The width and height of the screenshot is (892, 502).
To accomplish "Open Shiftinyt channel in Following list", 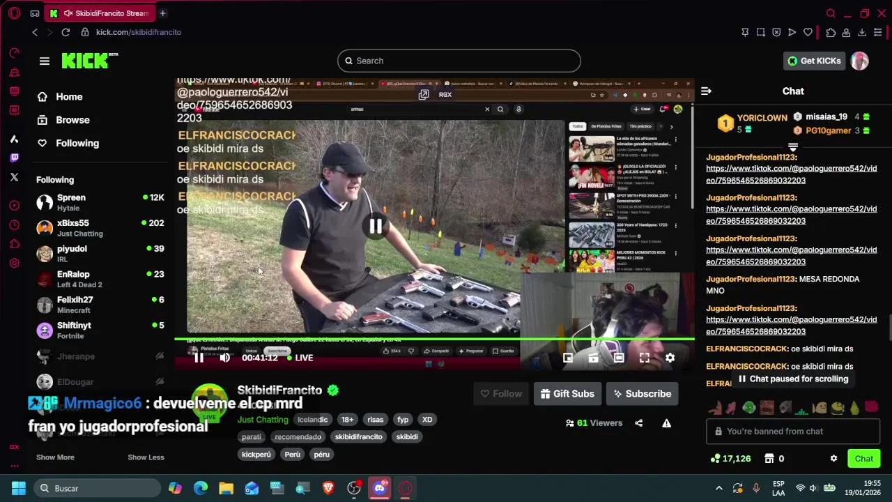I will [x=100, y=330].
